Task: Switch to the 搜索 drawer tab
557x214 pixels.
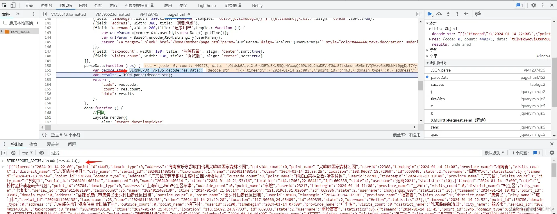Action: [x=33, y=144]
